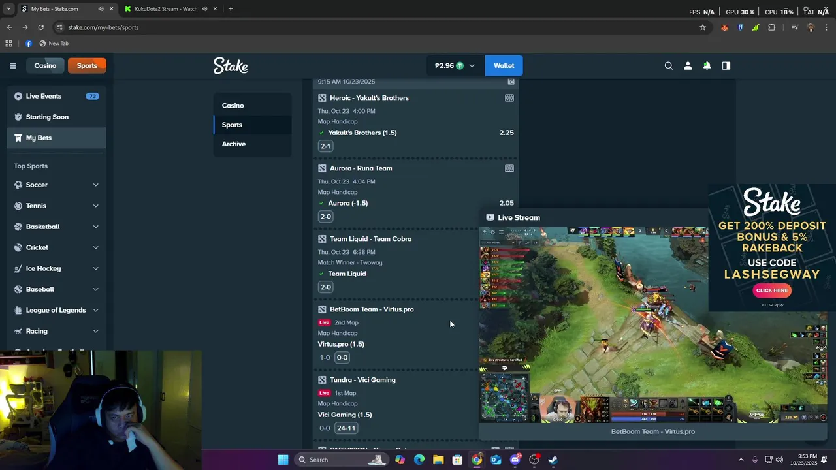Open Discord from the taskbar
The width and height of the screenshot is (836, 470).
tap(515, 460)
